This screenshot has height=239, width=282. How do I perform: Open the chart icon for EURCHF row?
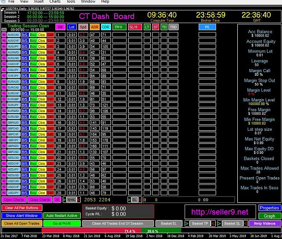[x=4, y=93]
